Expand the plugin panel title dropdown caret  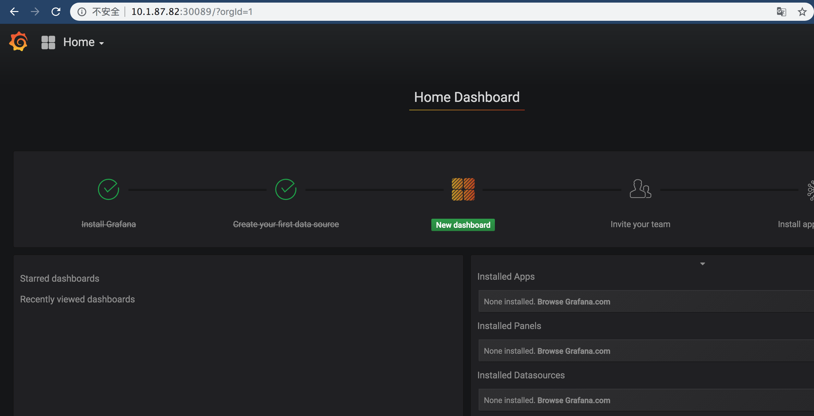pos(702,264)
